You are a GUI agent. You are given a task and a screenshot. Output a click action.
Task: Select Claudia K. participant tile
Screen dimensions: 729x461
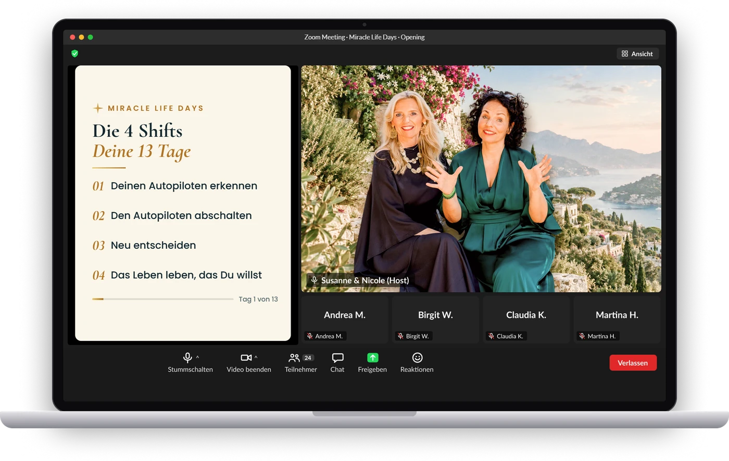click(x=526, y=320)
